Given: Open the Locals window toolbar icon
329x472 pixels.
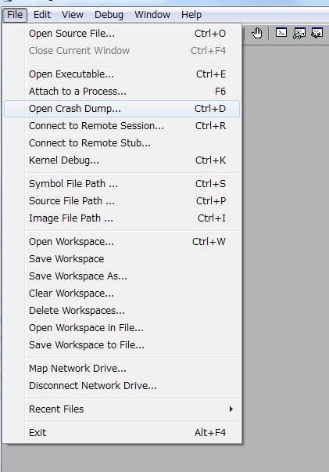Looking at the screenshot, I should [x=317, y=33].
